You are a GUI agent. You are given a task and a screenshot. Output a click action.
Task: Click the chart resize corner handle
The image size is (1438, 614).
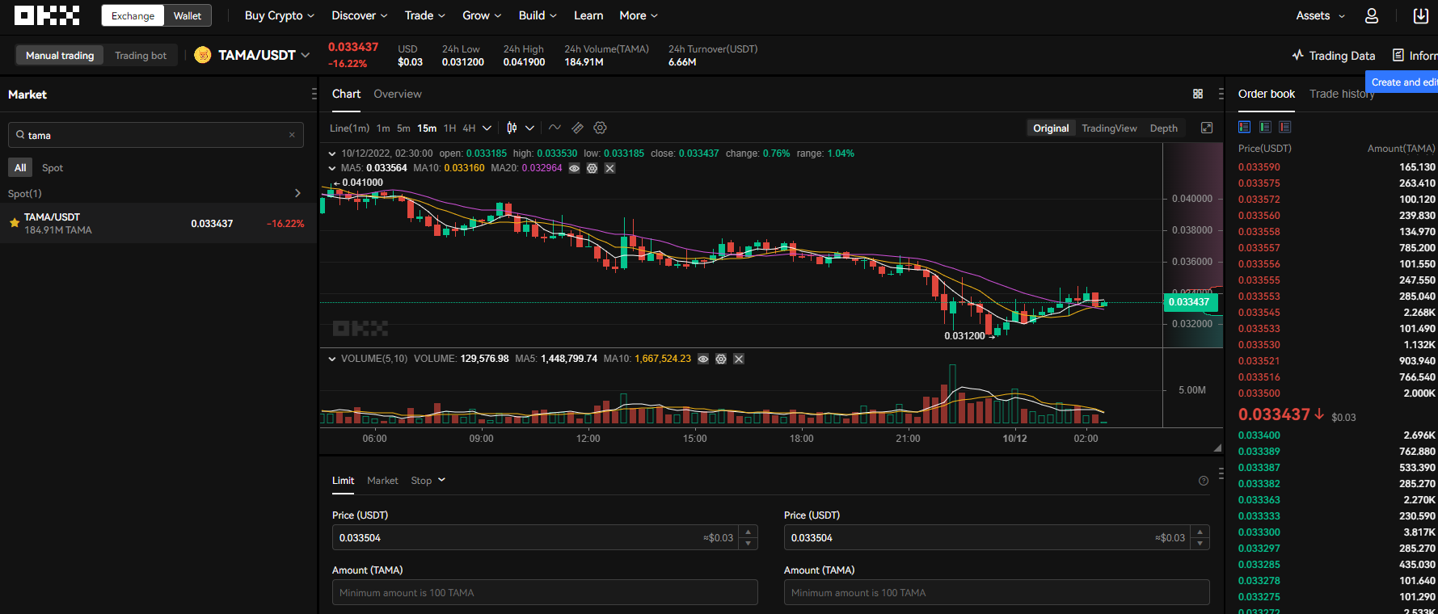tap(1217, 448)
